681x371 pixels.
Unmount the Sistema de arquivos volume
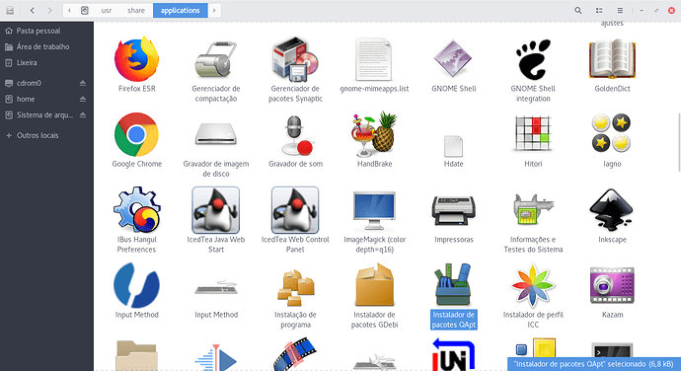[x=83, y=115]
